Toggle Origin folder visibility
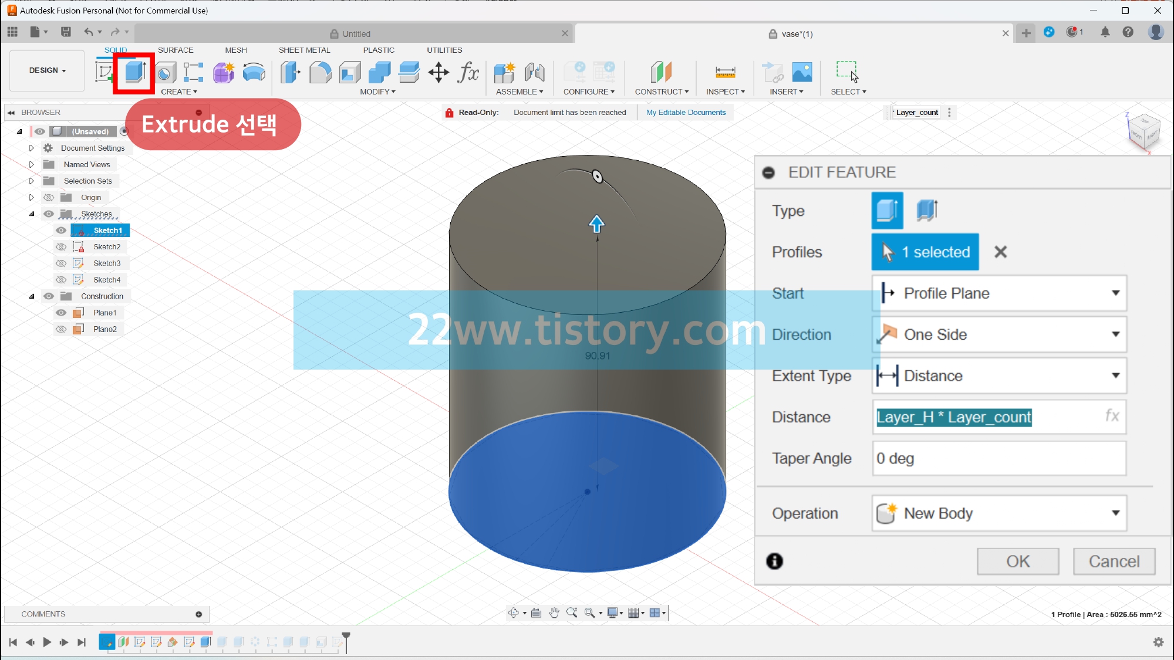1174x660 pixels. pyautogui.click(x=49, y=198)
